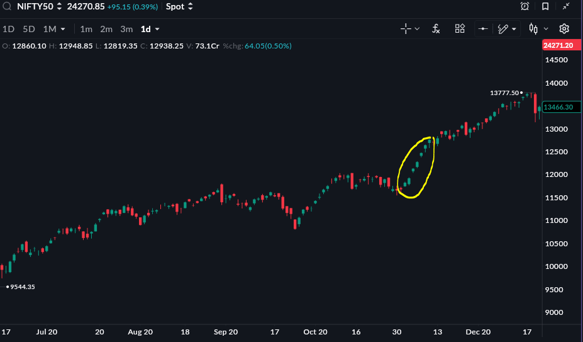Image resolution: width=583 pixels, height=342 pixels.
Task: Click the 10000 price axis label
Action: 556,266
